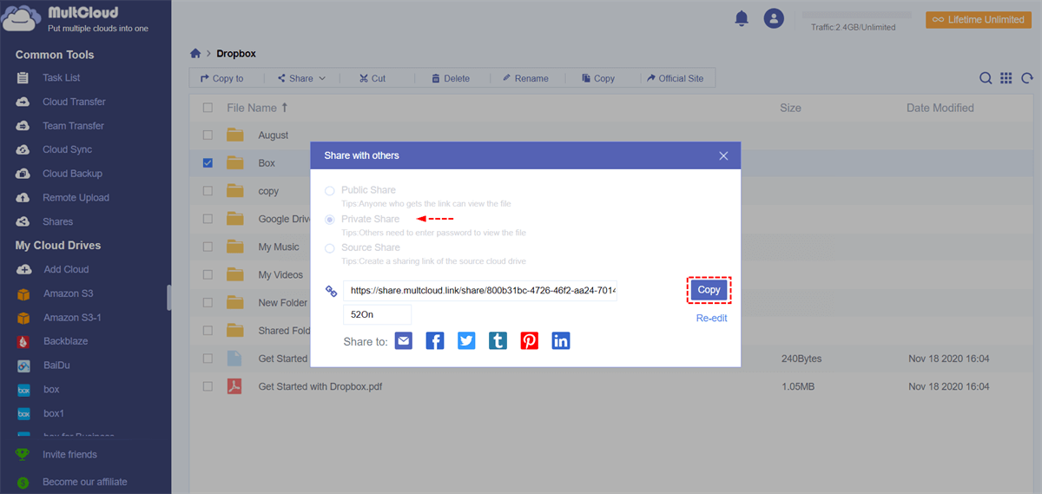The image size is (1042, 494).
Task: Open Team Transfer tool
Action: [x=73, y=126]
